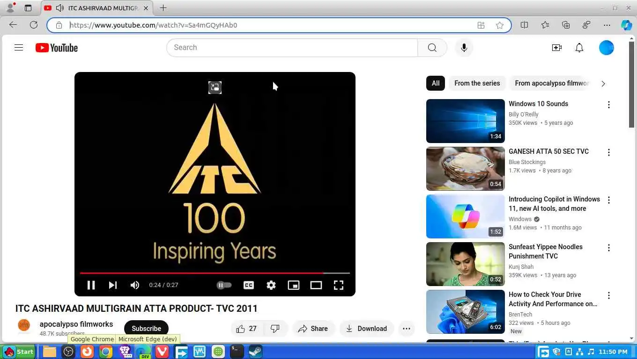The height and width of the screenshot is (359, 637).
Task: View site information lock icon
Action: tap(59, 25)
